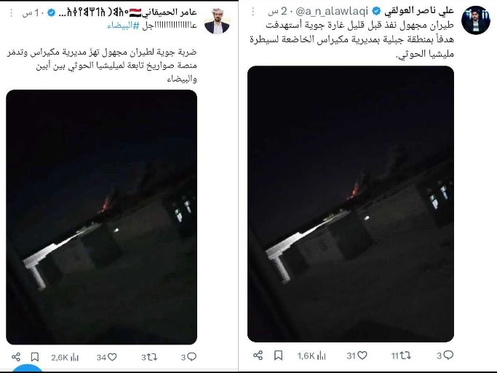Open @a_n_alawlaqi profile handle
The width and height of the screenshot is (497, 373).
[x=332, y=12]
